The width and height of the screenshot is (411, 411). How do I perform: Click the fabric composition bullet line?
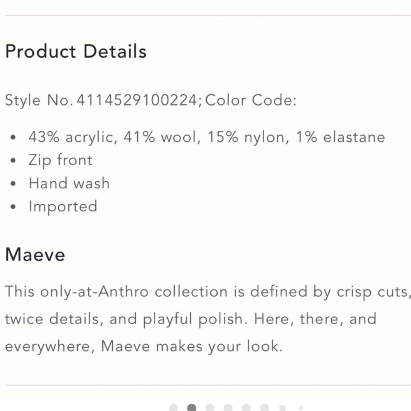coord(207,137)
